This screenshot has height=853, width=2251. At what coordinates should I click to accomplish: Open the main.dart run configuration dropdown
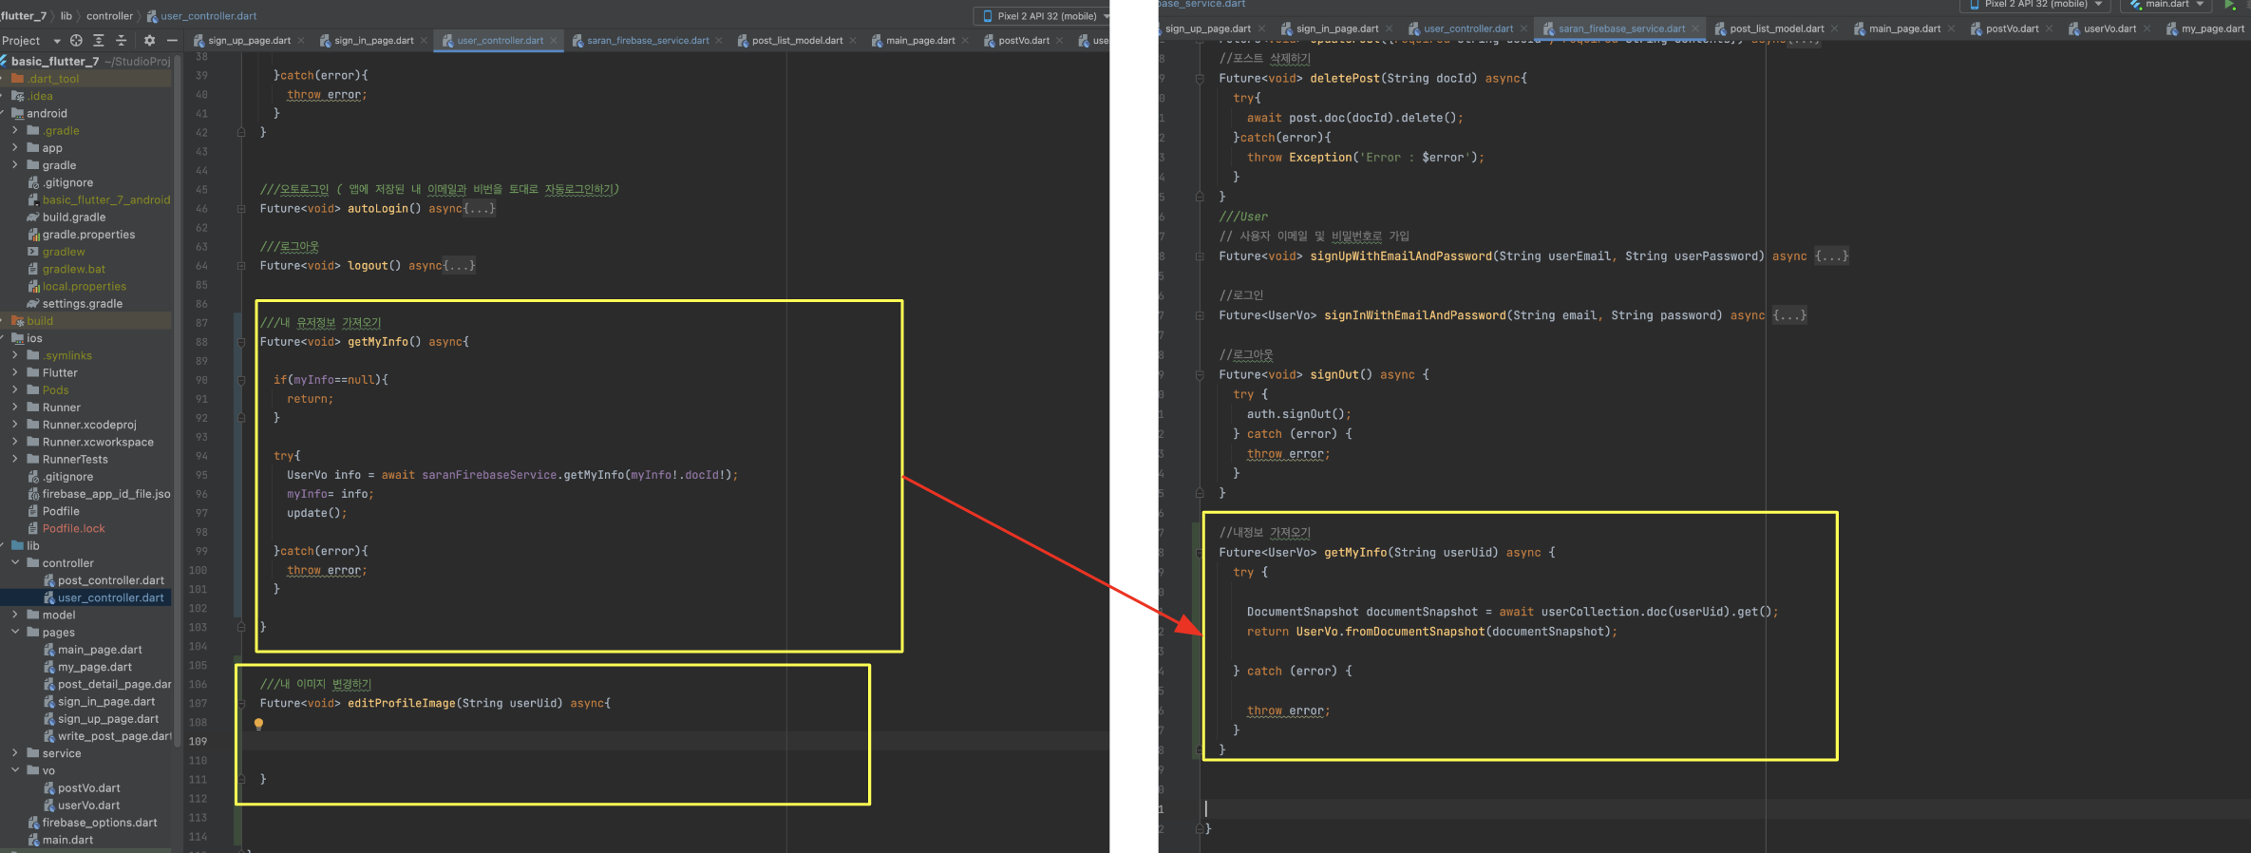tap(2167, 5)
